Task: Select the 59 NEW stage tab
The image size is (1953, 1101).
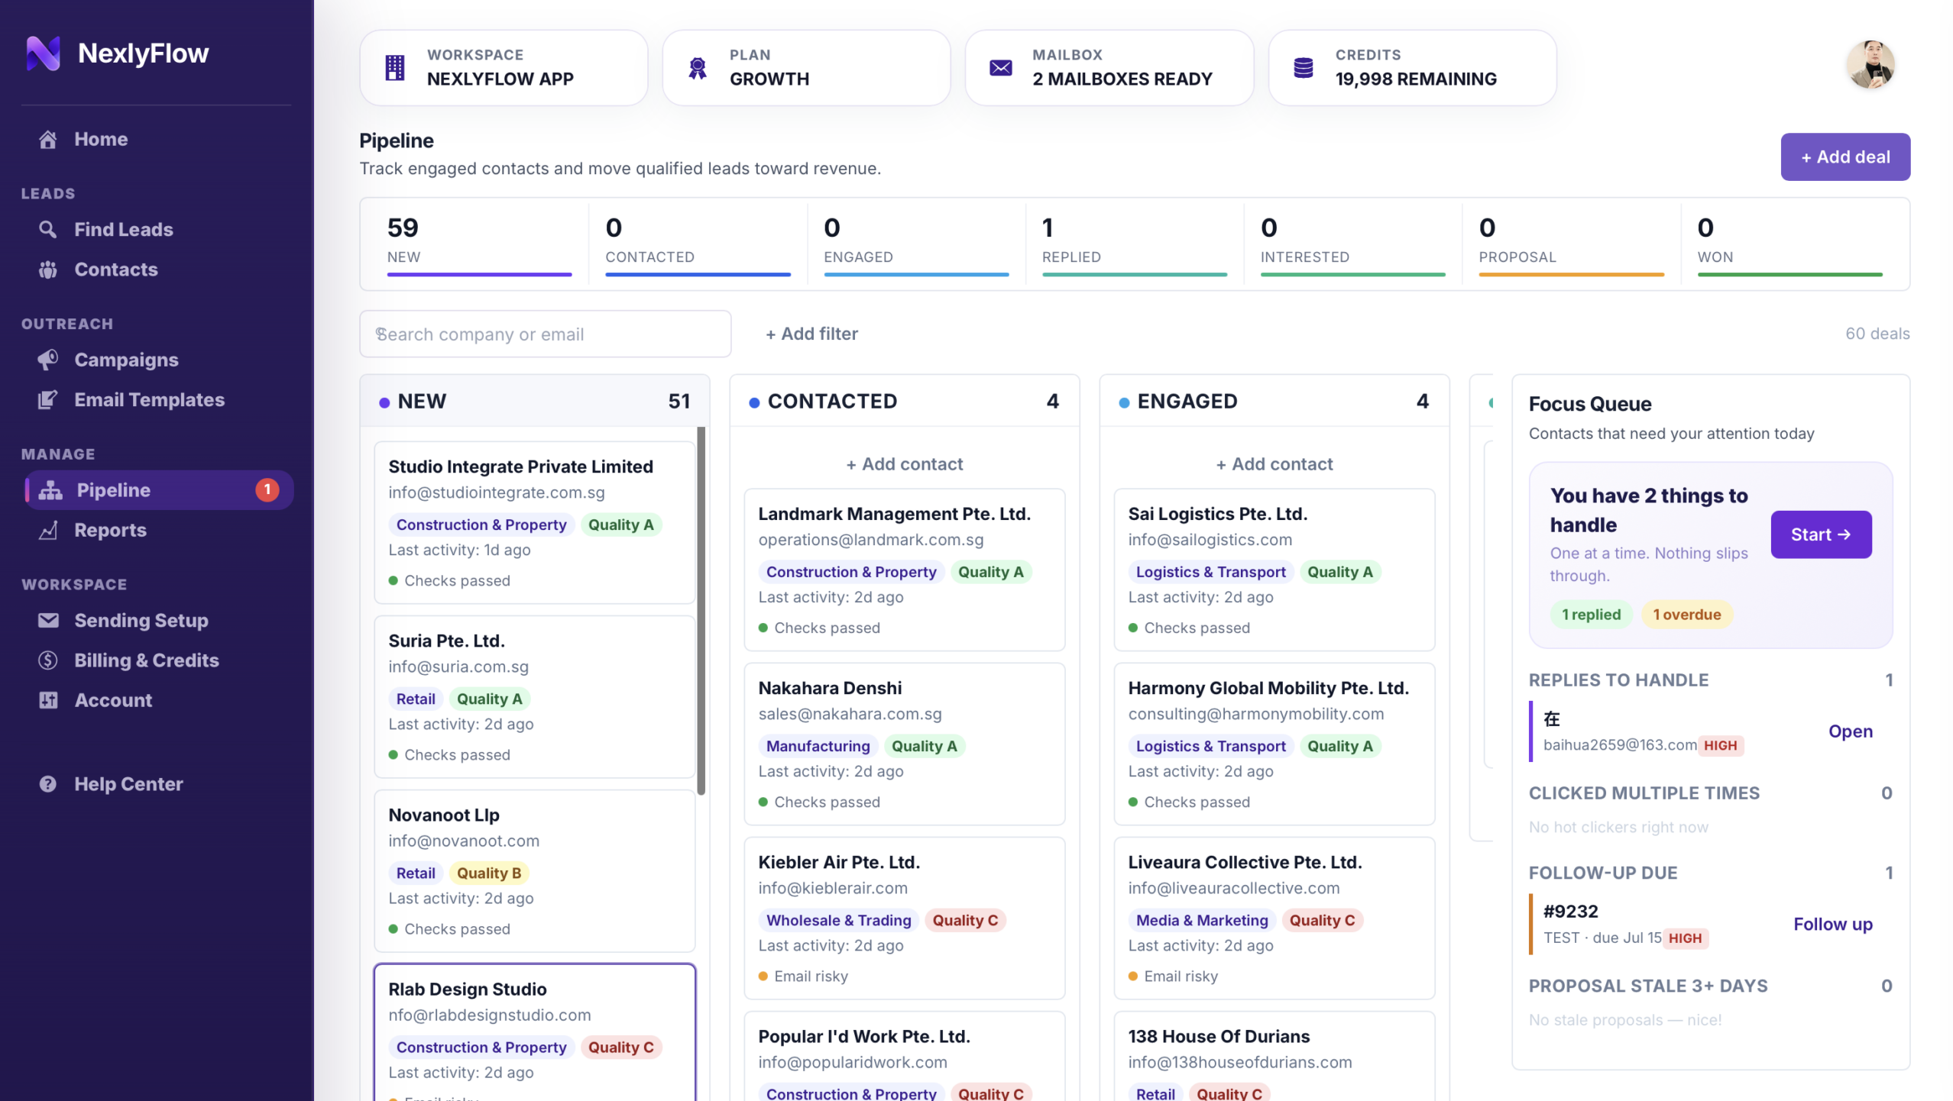Action: coord(479,244)
